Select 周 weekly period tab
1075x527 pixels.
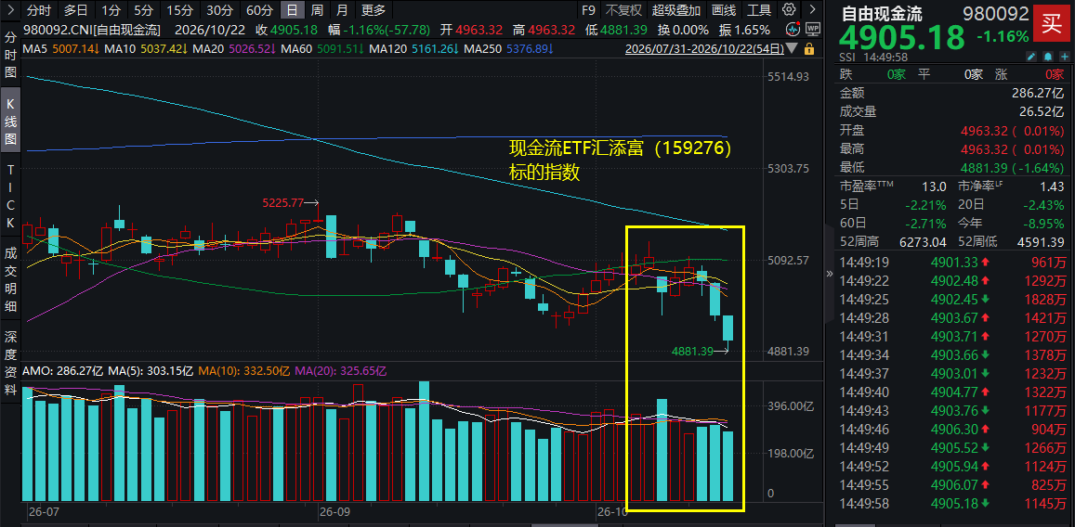(317, 10)
